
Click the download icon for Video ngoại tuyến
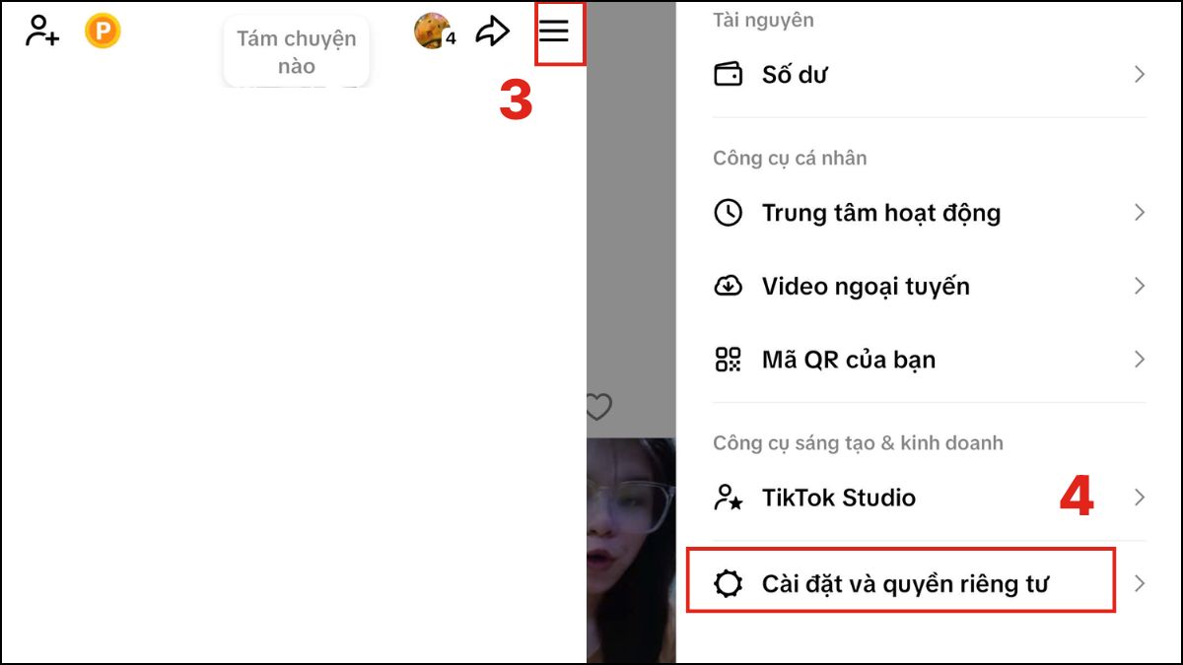coord(728,286)
